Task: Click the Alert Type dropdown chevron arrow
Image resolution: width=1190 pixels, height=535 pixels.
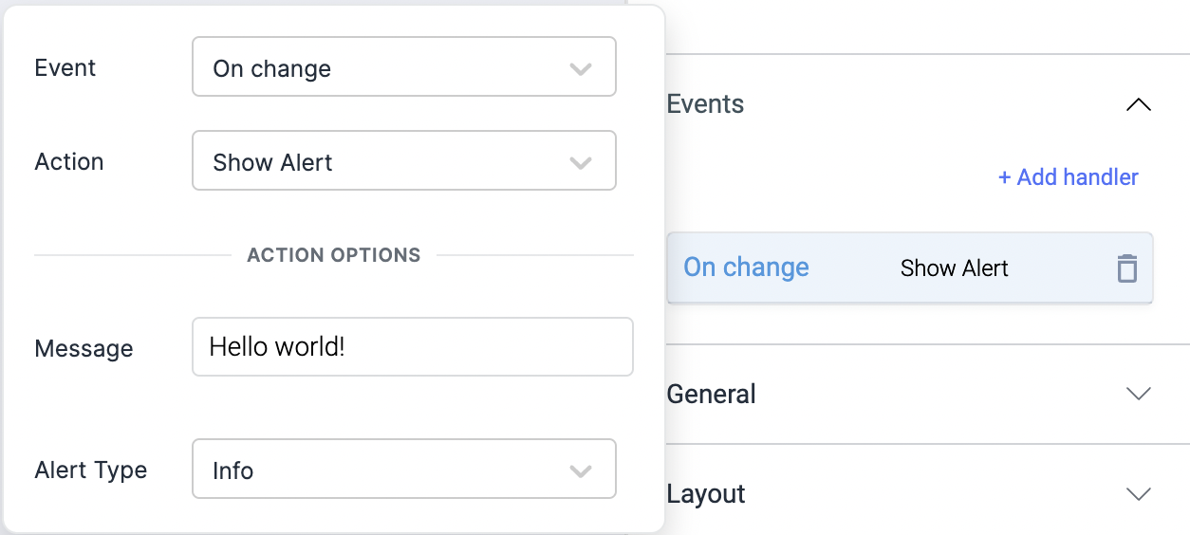Action: coord(580,470)
